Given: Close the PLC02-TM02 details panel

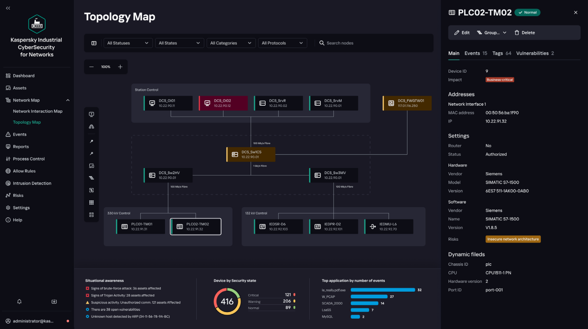Looking at the screenshot, I should [576, 13].
